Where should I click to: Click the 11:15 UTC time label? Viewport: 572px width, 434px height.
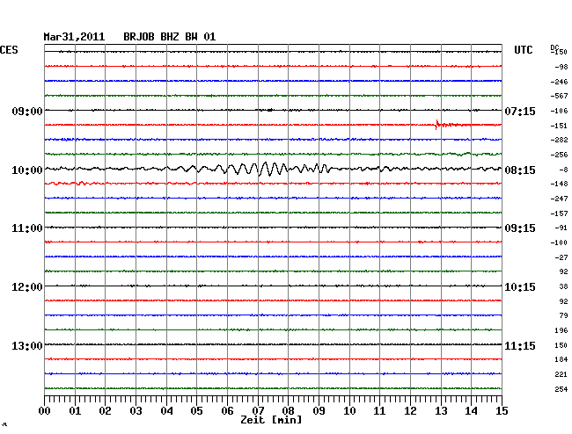pos(520,345)
